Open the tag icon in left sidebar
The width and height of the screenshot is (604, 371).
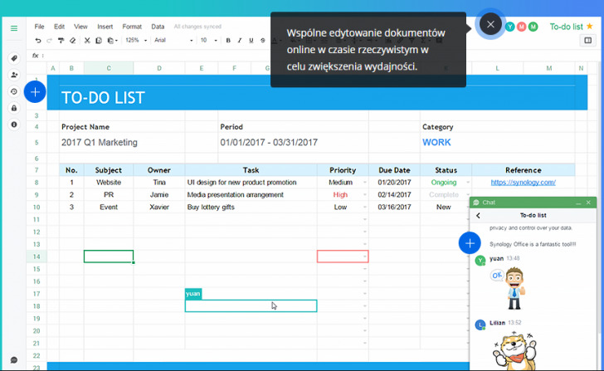[14, 58]
